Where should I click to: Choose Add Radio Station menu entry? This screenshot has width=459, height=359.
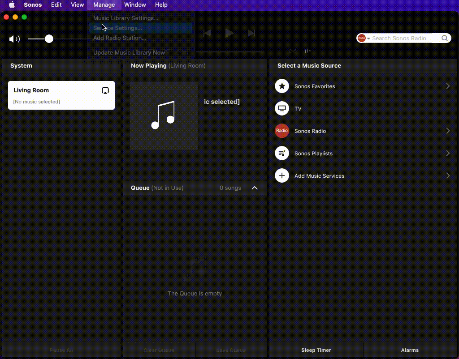click(x=140, y=38)
